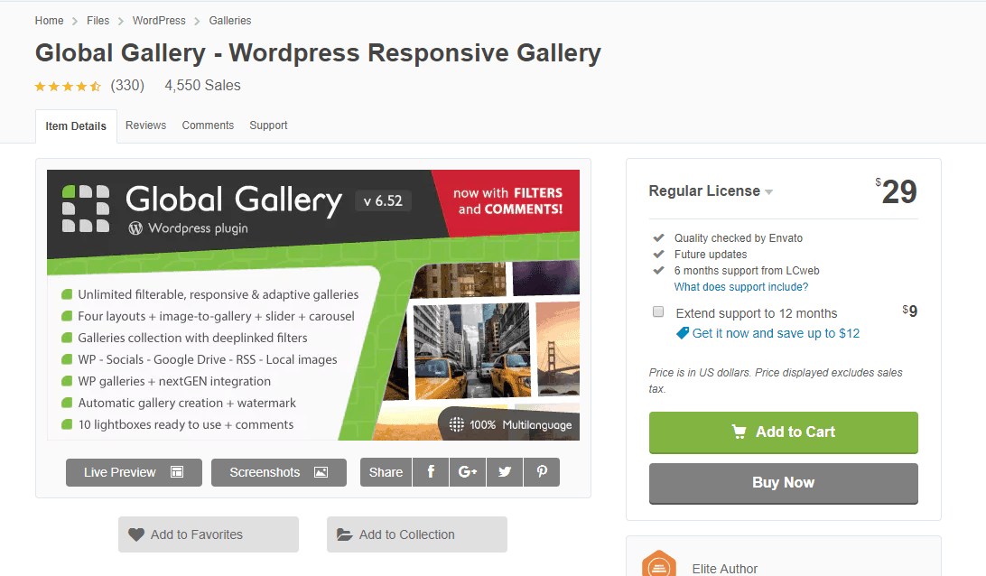Add item to Favorites
Image resolution: width=986 pixels, height=576 pixels.
(x=209, y=534)
